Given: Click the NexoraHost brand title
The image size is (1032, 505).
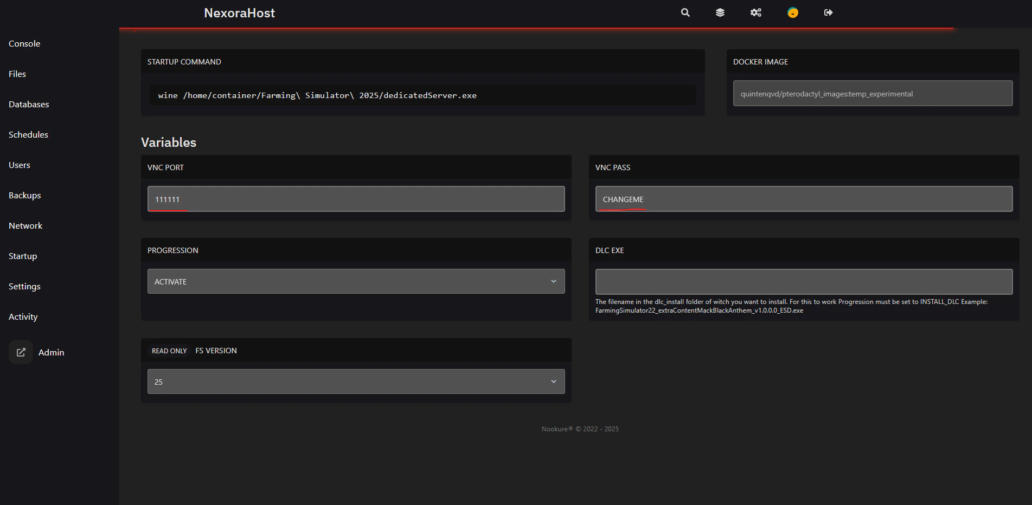Looking at the screenshot, I should 239,13.
